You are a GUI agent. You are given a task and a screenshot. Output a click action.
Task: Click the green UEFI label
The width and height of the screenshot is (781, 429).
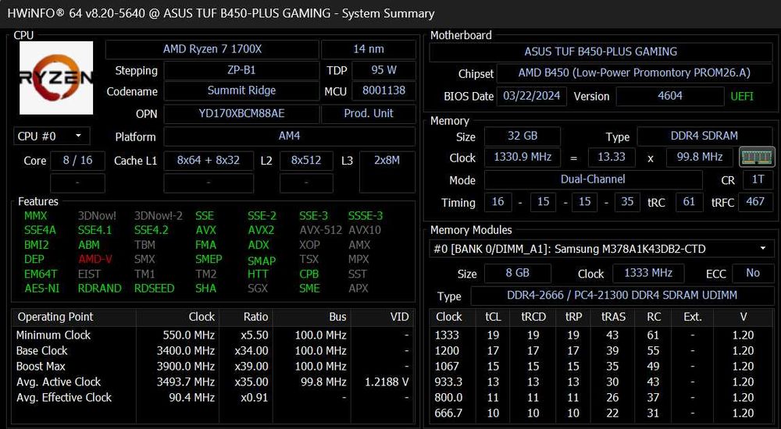[x=742, y=97]
